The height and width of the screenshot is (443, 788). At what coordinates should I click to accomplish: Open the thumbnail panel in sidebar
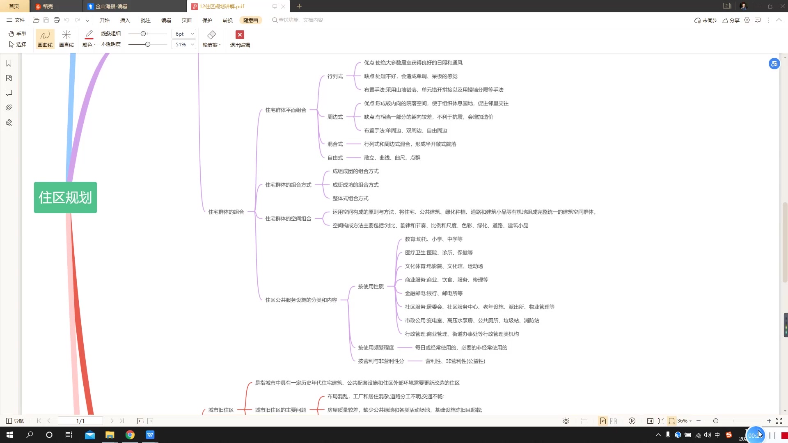9,78
